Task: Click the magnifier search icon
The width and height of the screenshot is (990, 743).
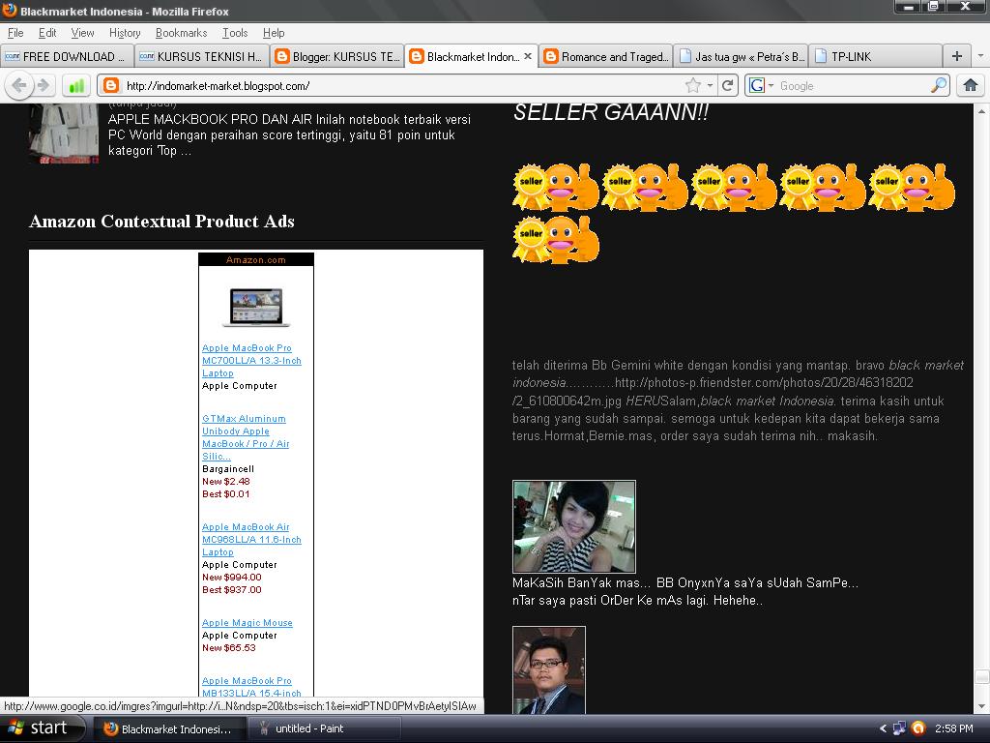Action: pos(939,85)
